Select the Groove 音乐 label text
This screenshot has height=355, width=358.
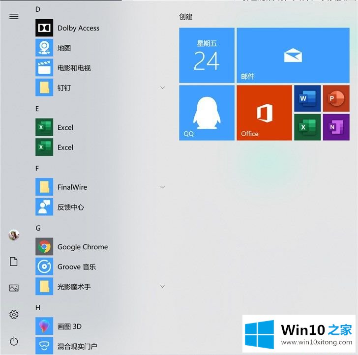[77, 266]
